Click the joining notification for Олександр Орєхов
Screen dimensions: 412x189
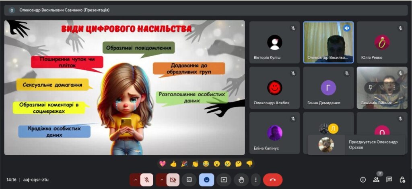pos(356,145)
